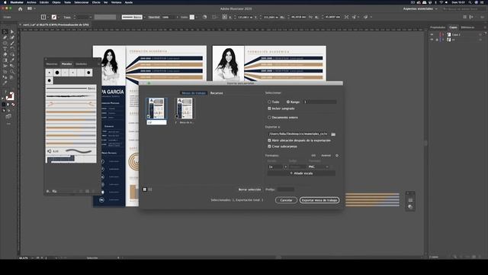Click the layers panel menu icon
Viewport: 488px width, 275px height.
(485, 27)
